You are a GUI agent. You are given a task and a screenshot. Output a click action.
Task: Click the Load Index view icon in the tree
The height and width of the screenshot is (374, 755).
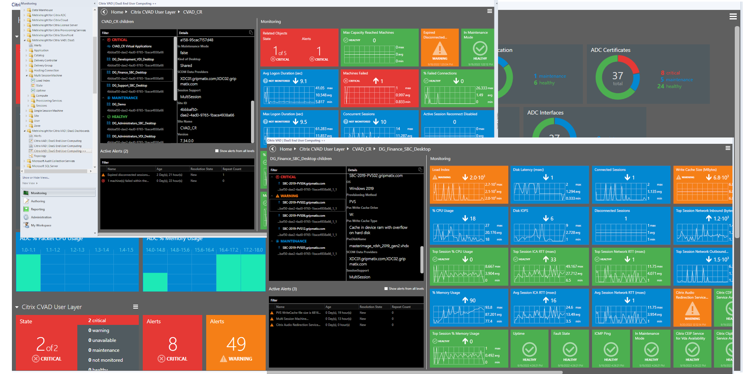(33, 80)
